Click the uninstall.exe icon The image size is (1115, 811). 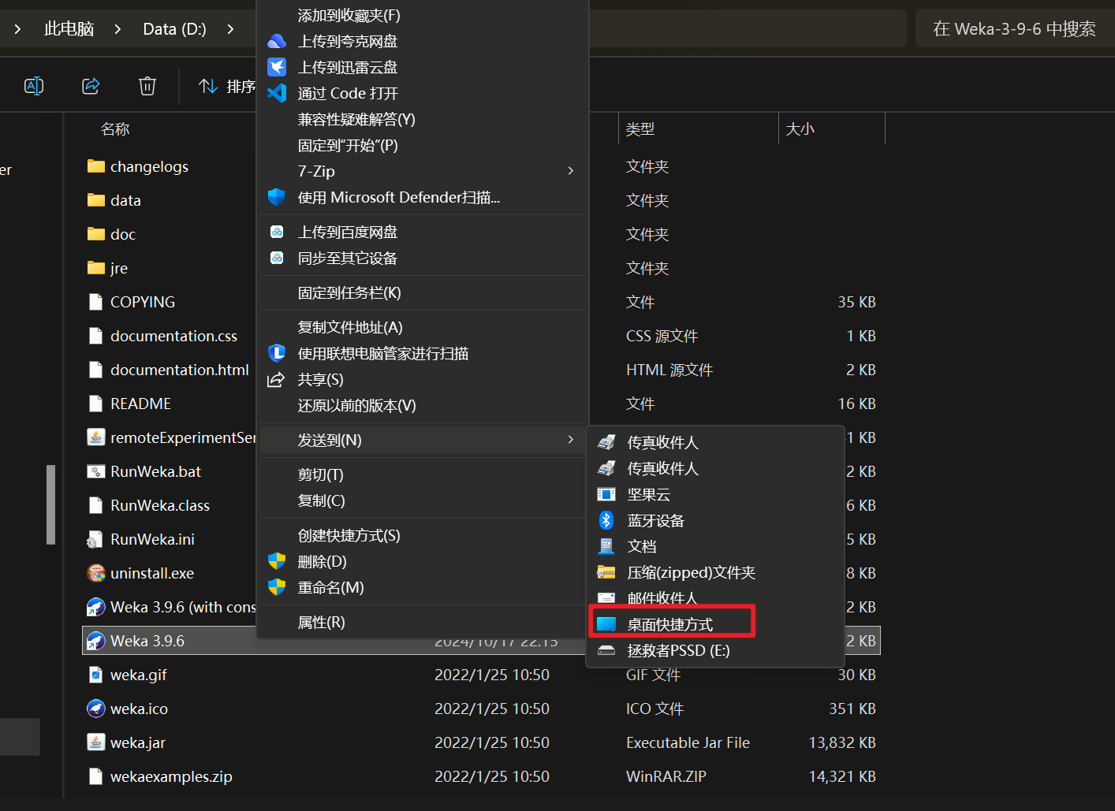tap(95, 573)
